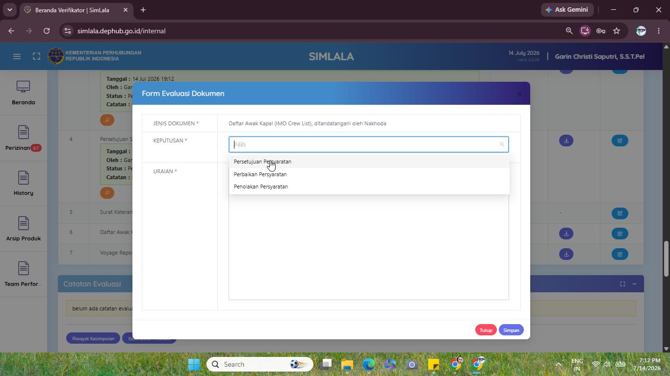
Task: Open browser zoom magnifier icon
Action: pos(569,31)
